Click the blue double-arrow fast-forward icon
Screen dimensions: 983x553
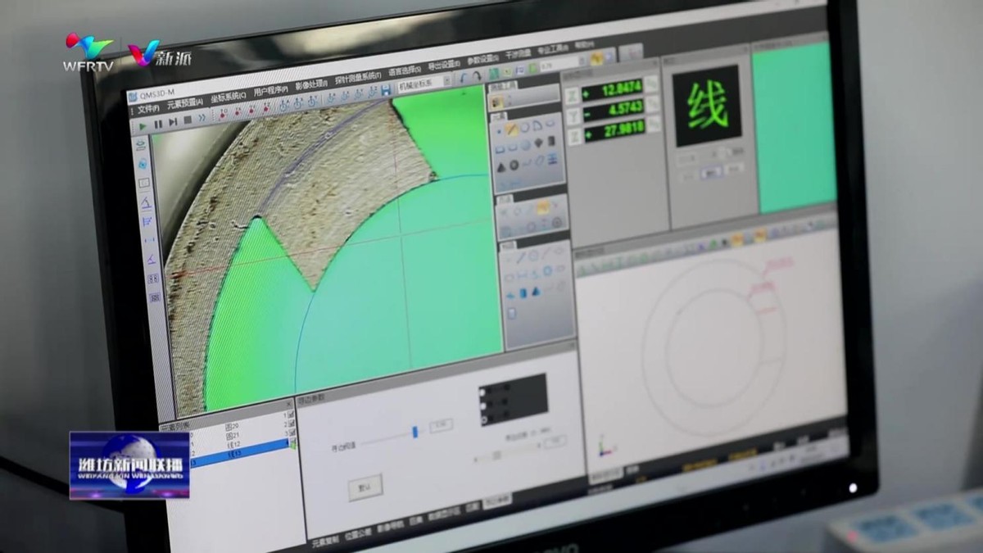(x=202, y=117)
